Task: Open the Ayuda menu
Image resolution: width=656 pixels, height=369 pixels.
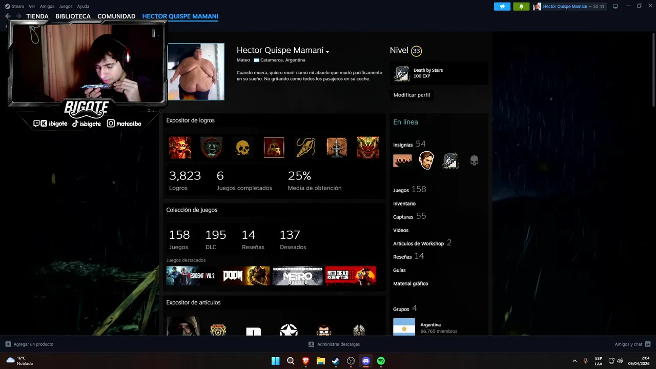Action: [83, 6]
